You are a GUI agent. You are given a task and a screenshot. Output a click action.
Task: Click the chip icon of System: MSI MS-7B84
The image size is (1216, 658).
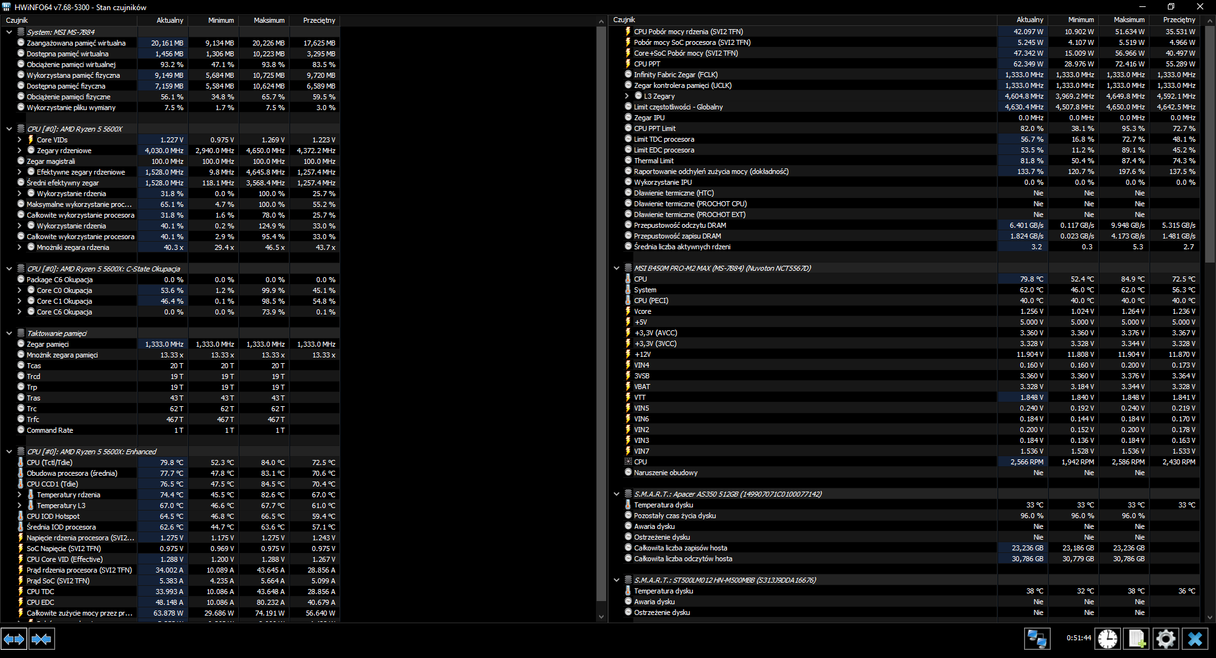click(x=20, y=32)
